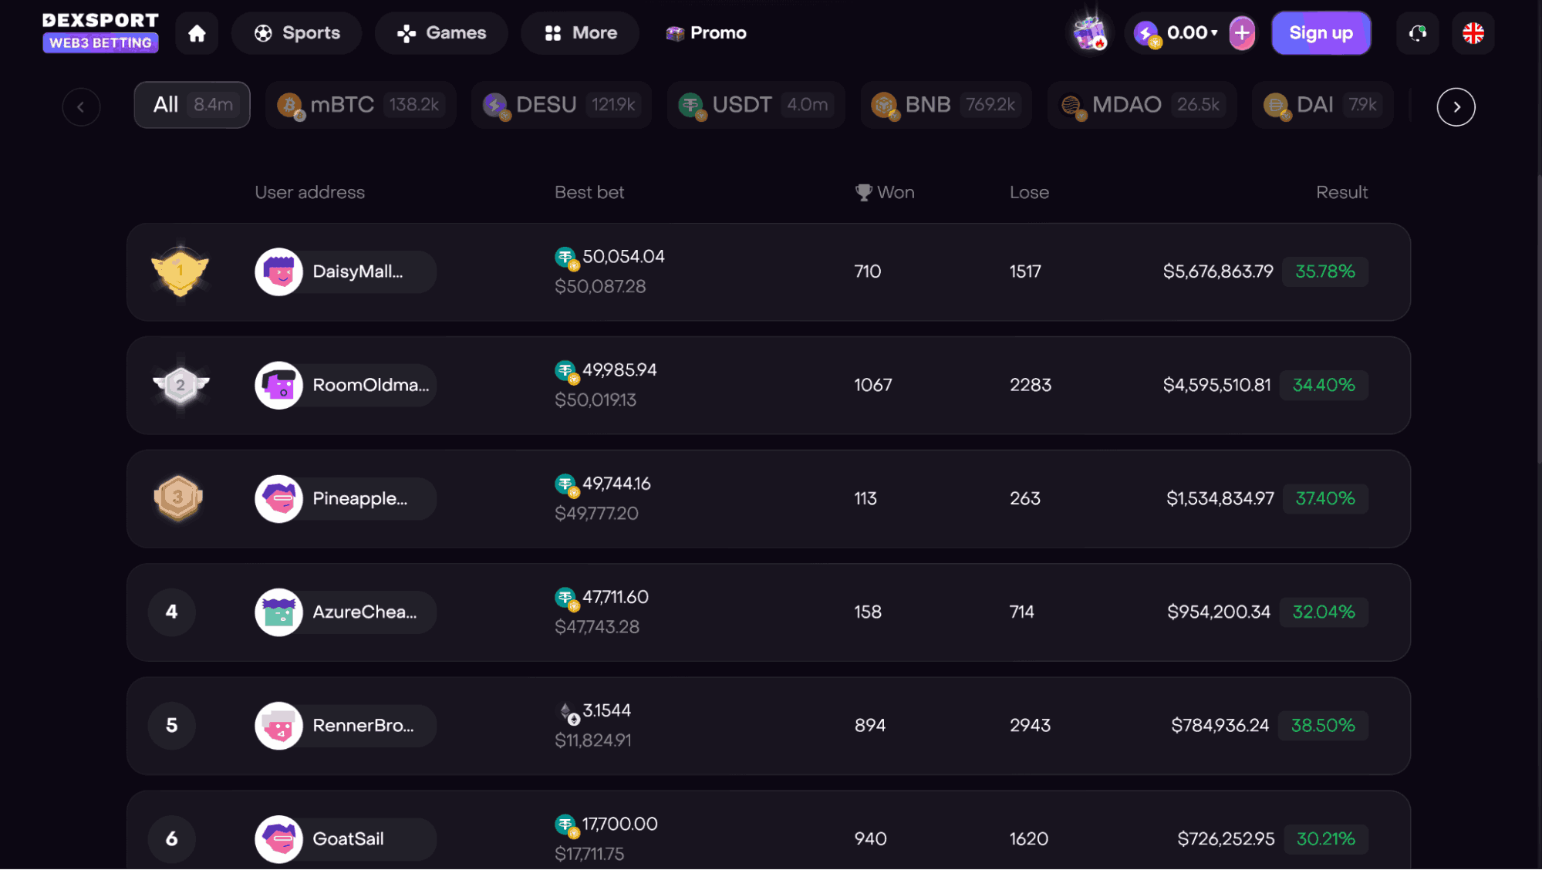Click the DEXSPORT Web3 Betting logo
1542x870 pixels.
click(x=100, y=32)
